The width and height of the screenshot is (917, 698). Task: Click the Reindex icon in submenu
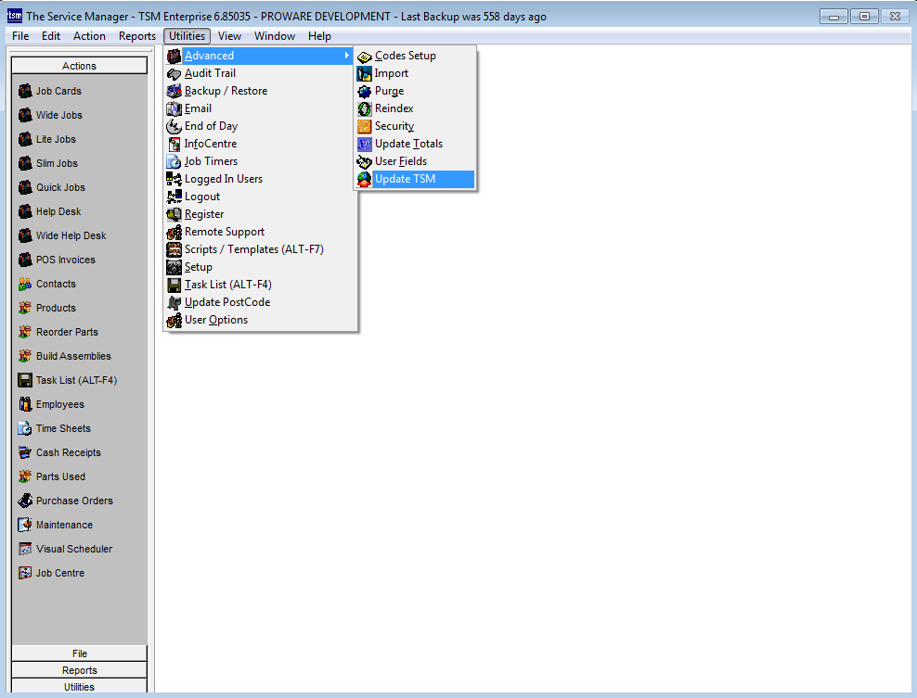coord(365,108)
